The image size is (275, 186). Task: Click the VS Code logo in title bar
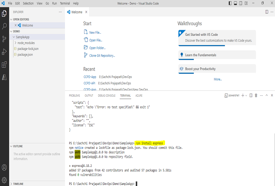pos(3,3)
